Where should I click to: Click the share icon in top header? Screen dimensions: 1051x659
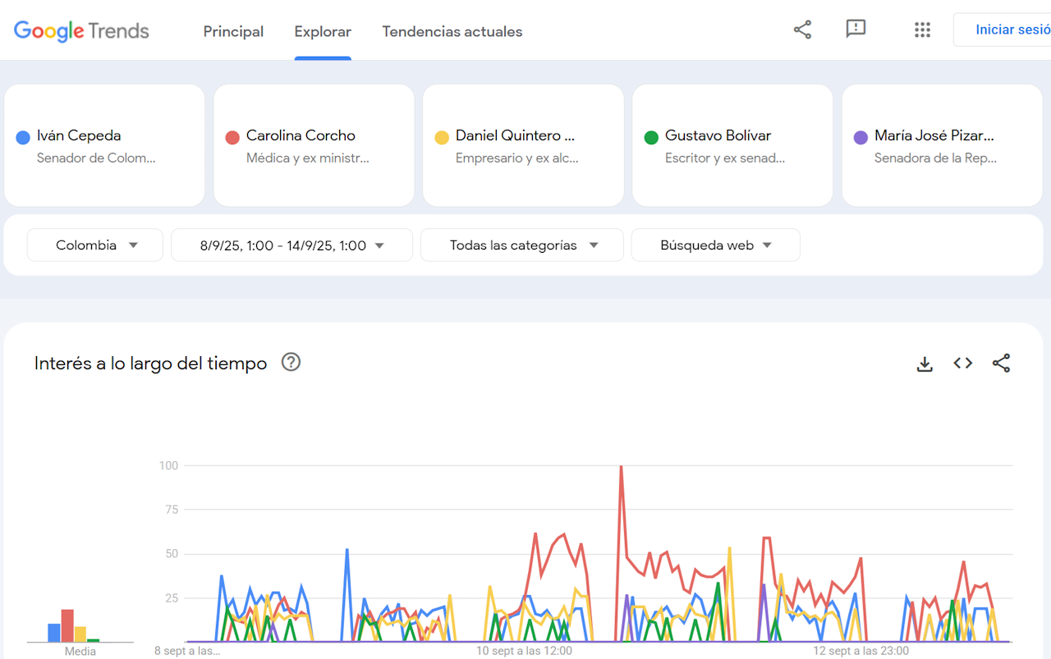pyautogui.click(x=802, y=30)
